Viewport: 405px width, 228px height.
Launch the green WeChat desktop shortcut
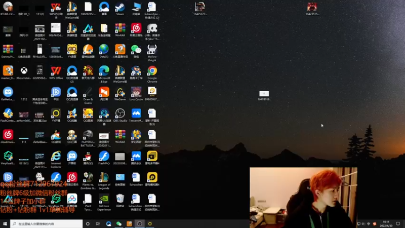[136, 49]
